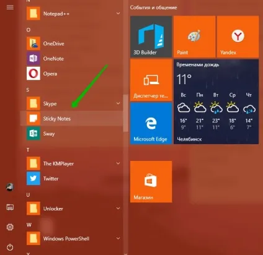Expand the Unlocker folder chevron
This screenshot has height=255, width=263.
click(118, 208)
